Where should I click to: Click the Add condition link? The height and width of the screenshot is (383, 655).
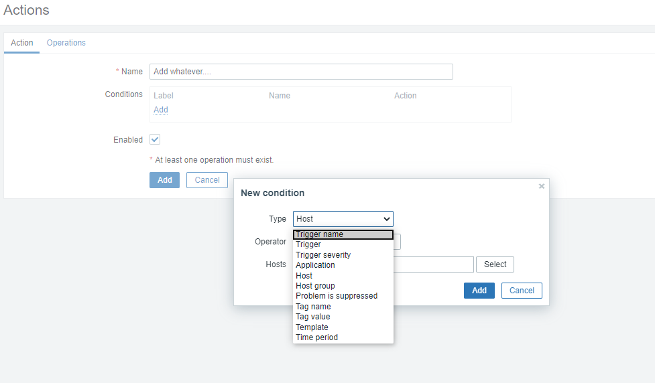click(161, 110)
